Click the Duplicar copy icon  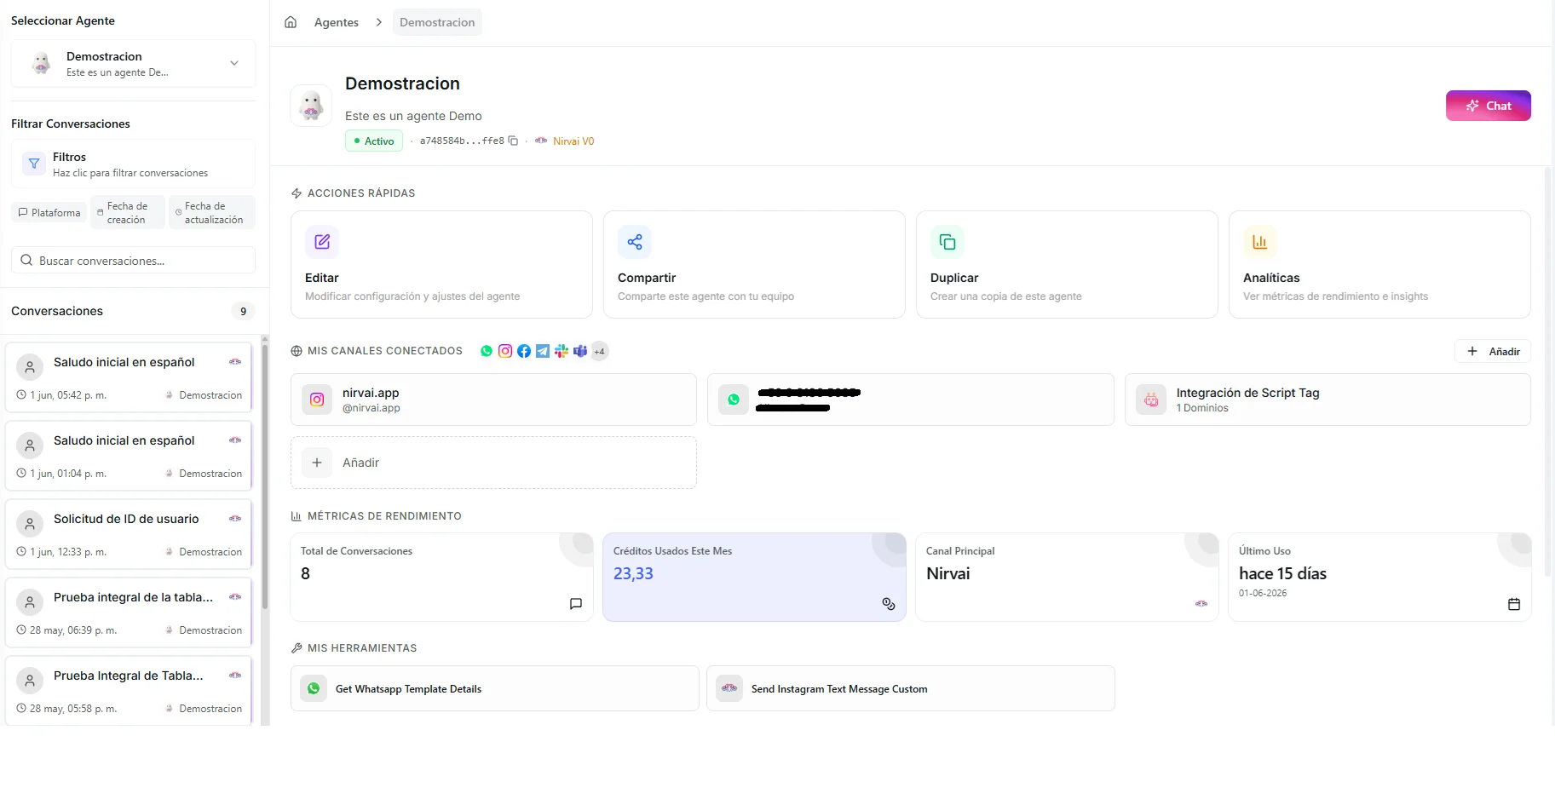(947, 242)
